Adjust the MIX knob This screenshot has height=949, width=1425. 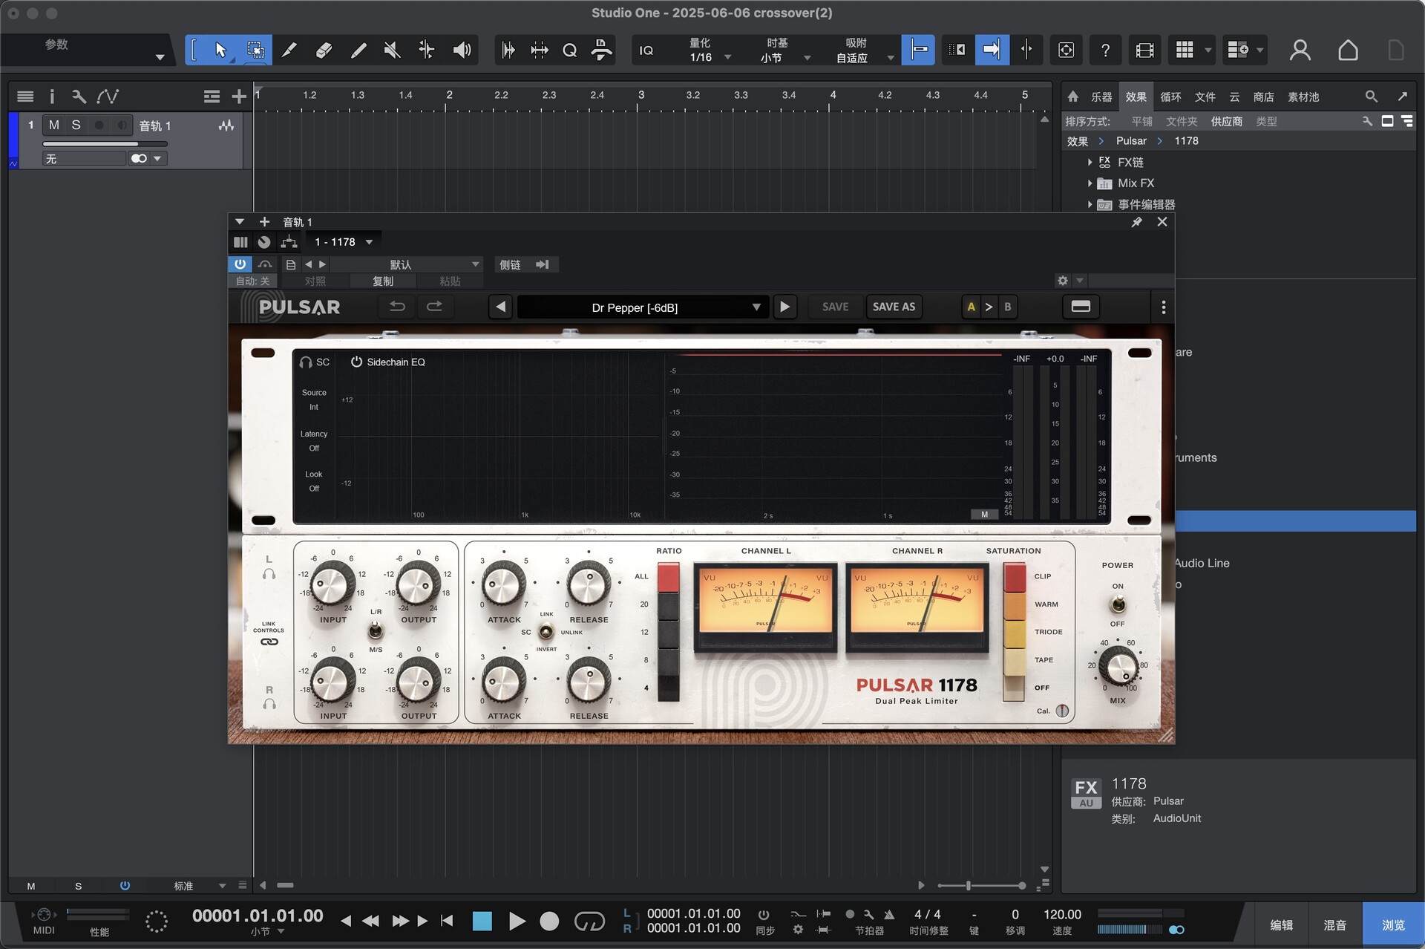coord(1118,665)
